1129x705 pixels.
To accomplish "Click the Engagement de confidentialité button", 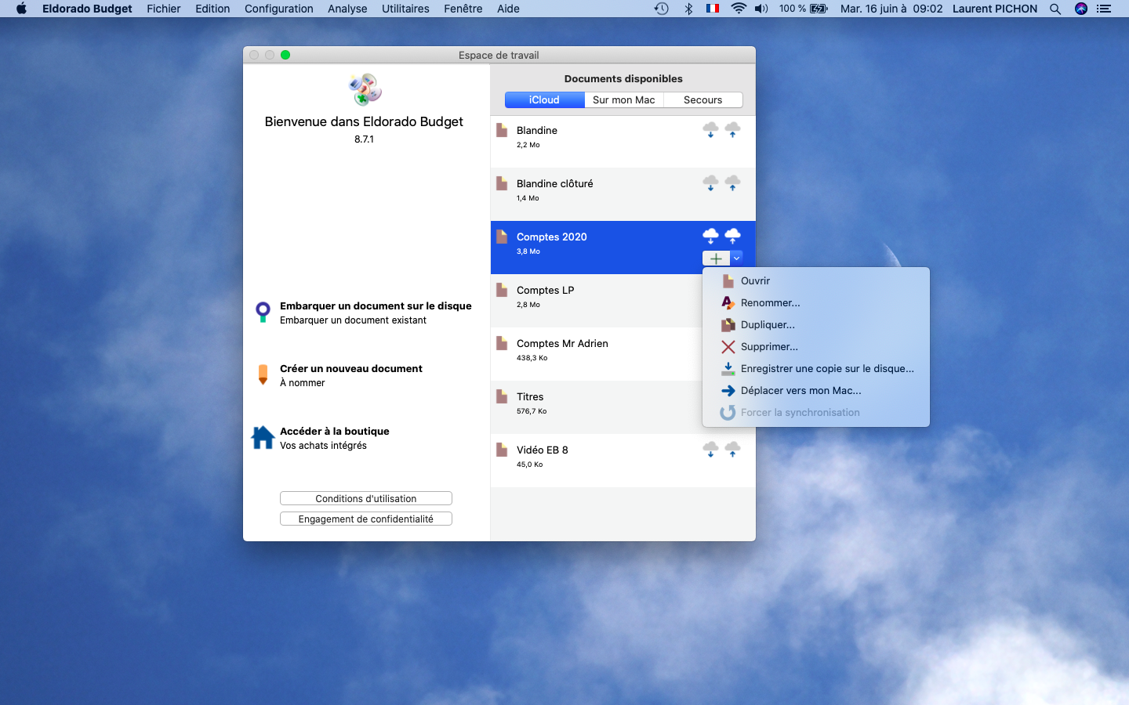I will tap(366, 519).
